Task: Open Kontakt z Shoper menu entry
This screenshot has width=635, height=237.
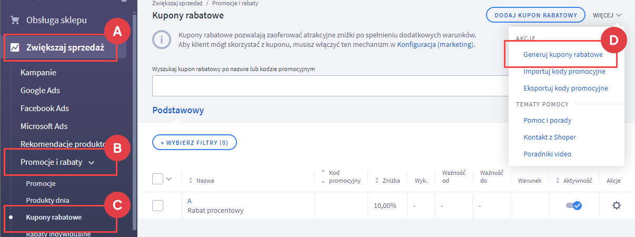Action: tap(550, 137)
